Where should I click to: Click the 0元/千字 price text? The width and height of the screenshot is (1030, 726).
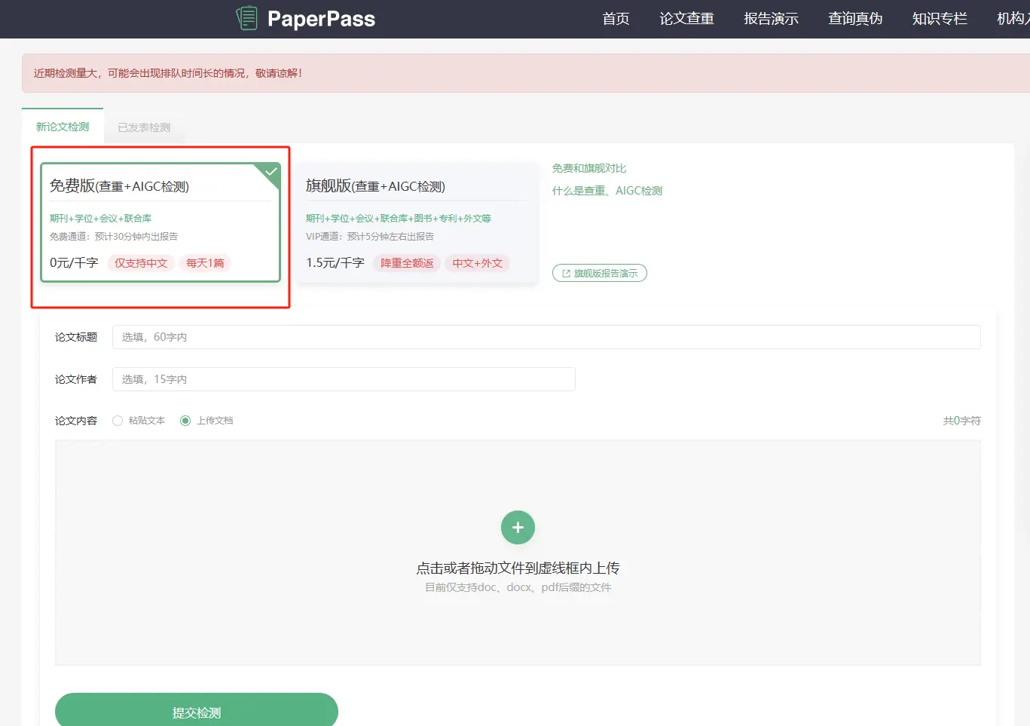pos(74,262)
